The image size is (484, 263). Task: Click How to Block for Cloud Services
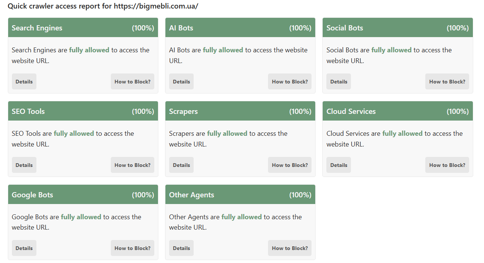(x=447, y=165)
